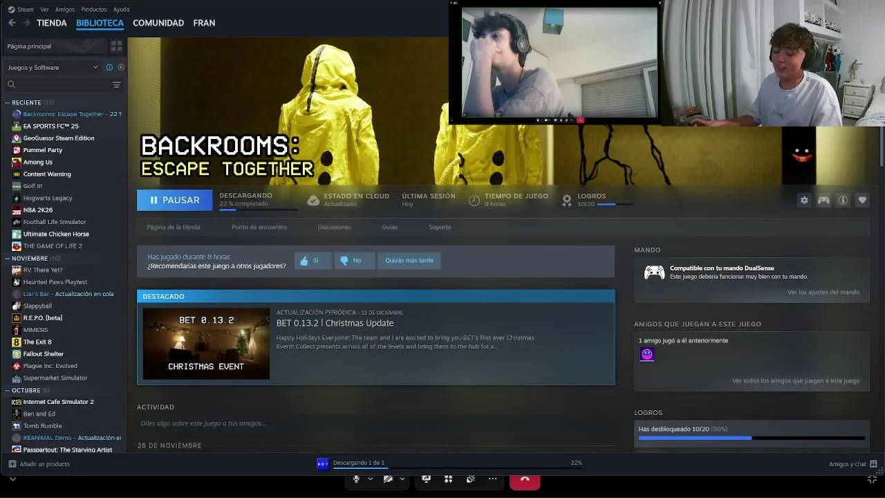This screenshot has height=498, width=885.
Task: Open the Amigos menu
Action: point(65,10)
